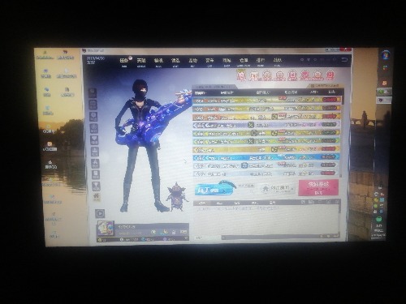Click the trophy icon in the left sidebar
This screenshot has width=406, height=304.
(96, 186)
